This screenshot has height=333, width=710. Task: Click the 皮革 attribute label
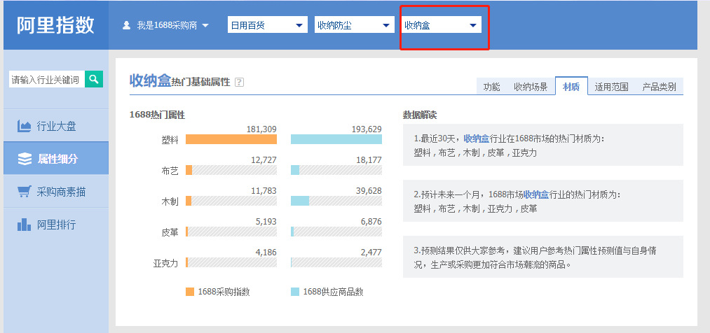coord(170,233)
